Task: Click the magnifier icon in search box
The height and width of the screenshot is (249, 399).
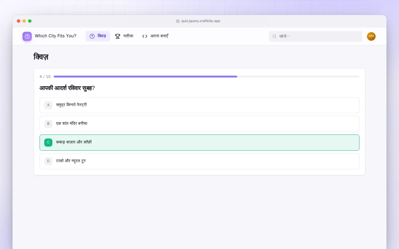Action: pyautogui.click(x=275, y=36)
